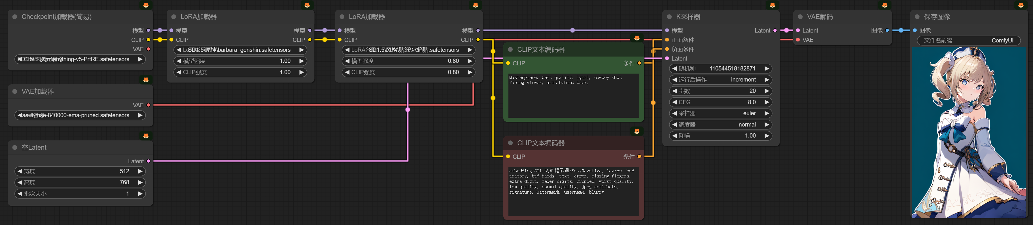The width and height of the screenshot is (1033, 225).
Task: Decrease 随机种 seed with its left arrow
Action: click(x=674, y=68)
